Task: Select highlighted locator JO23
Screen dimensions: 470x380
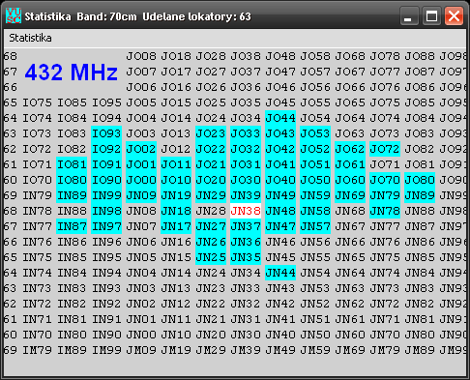Action: click(211, 133)
